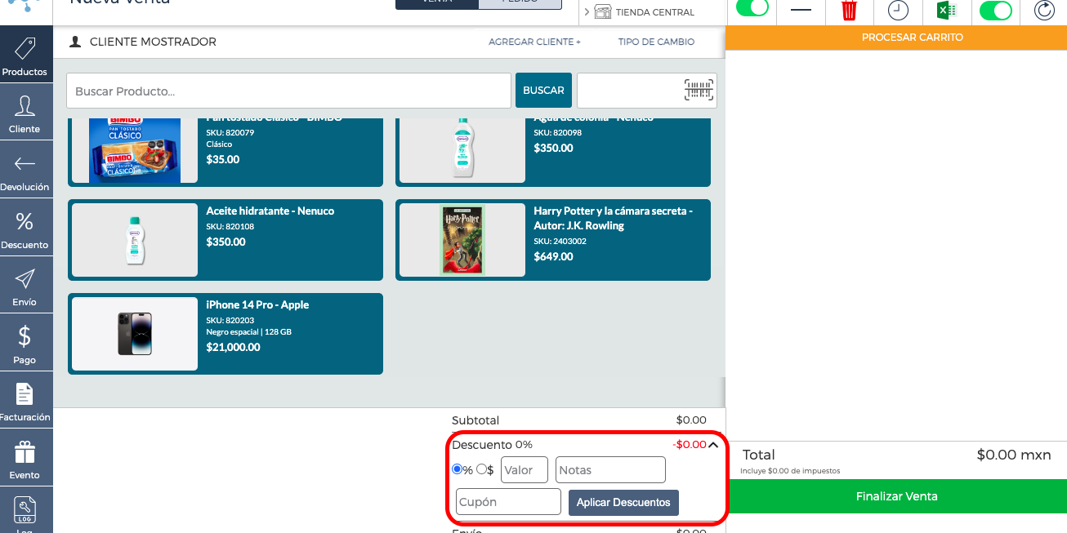1067x533 pixels.
Task: Focus the discount Valor field
Action: [525, 470]
